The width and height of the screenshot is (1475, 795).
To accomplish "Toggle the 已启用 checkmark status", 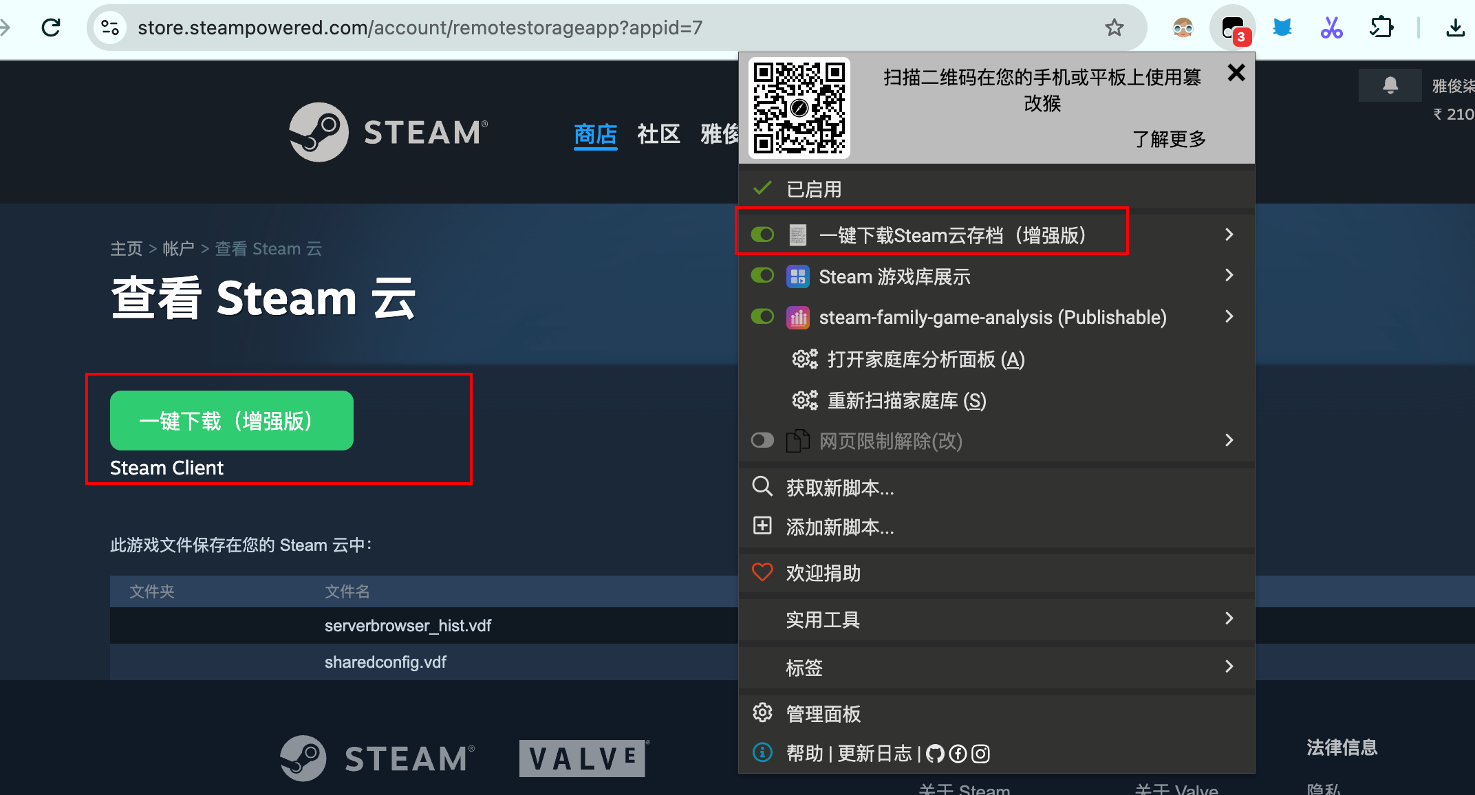I will 762,188.
